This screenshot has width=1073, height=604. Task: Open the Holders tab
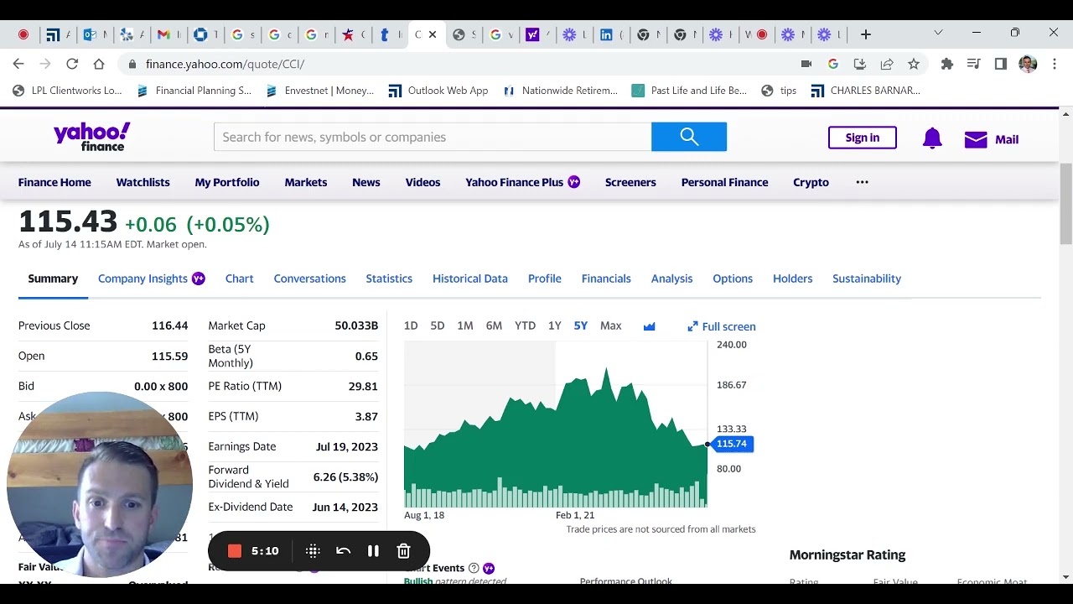(x=792, y=279)
